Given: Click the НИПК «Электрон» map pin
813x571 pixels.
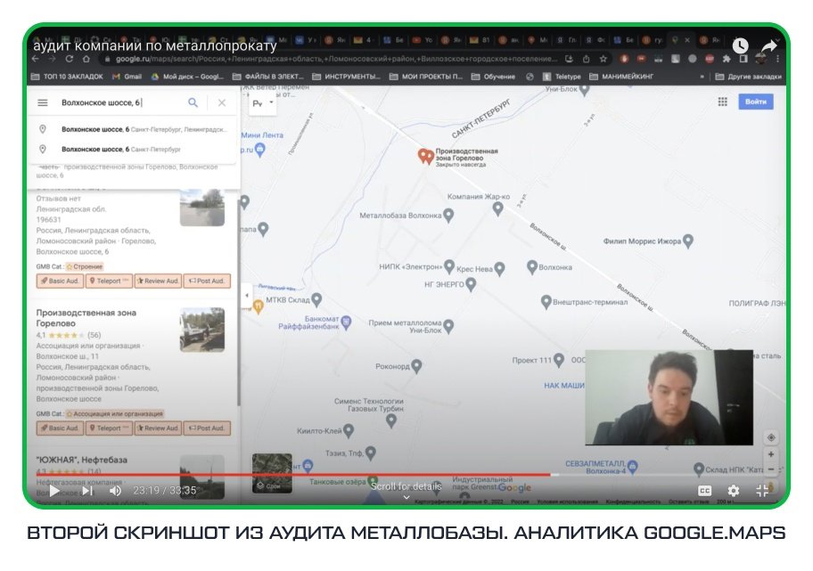Looking at the screenshot, I should 449,265.
